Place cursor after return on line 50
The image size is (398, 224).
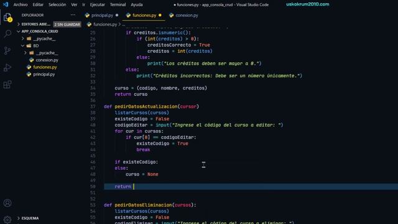pyautogui.click(x=134, y=187)
